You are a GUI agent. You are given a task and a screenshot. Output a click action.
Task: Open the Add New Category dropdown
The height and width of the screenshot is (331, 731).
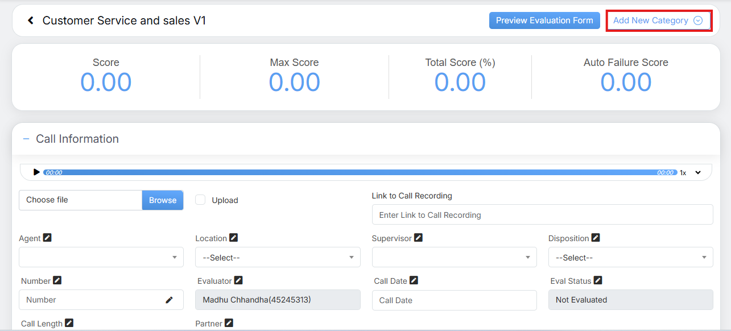[658, 20]
